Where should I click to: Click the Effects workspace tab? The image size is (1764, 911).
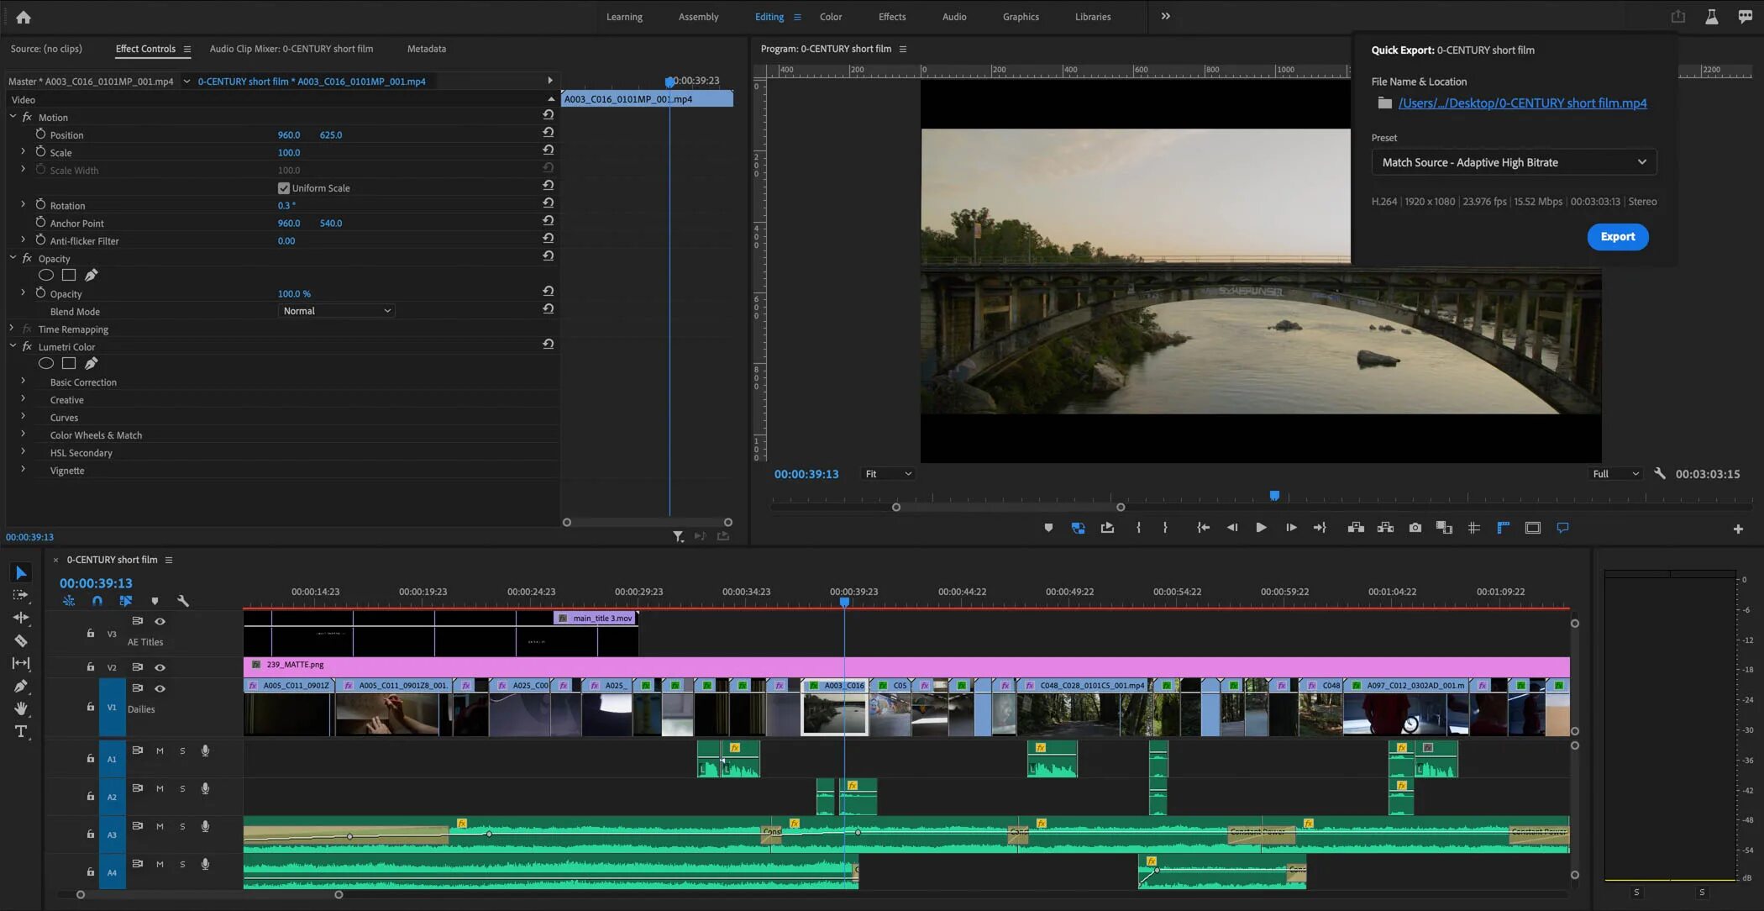[892, 18]
